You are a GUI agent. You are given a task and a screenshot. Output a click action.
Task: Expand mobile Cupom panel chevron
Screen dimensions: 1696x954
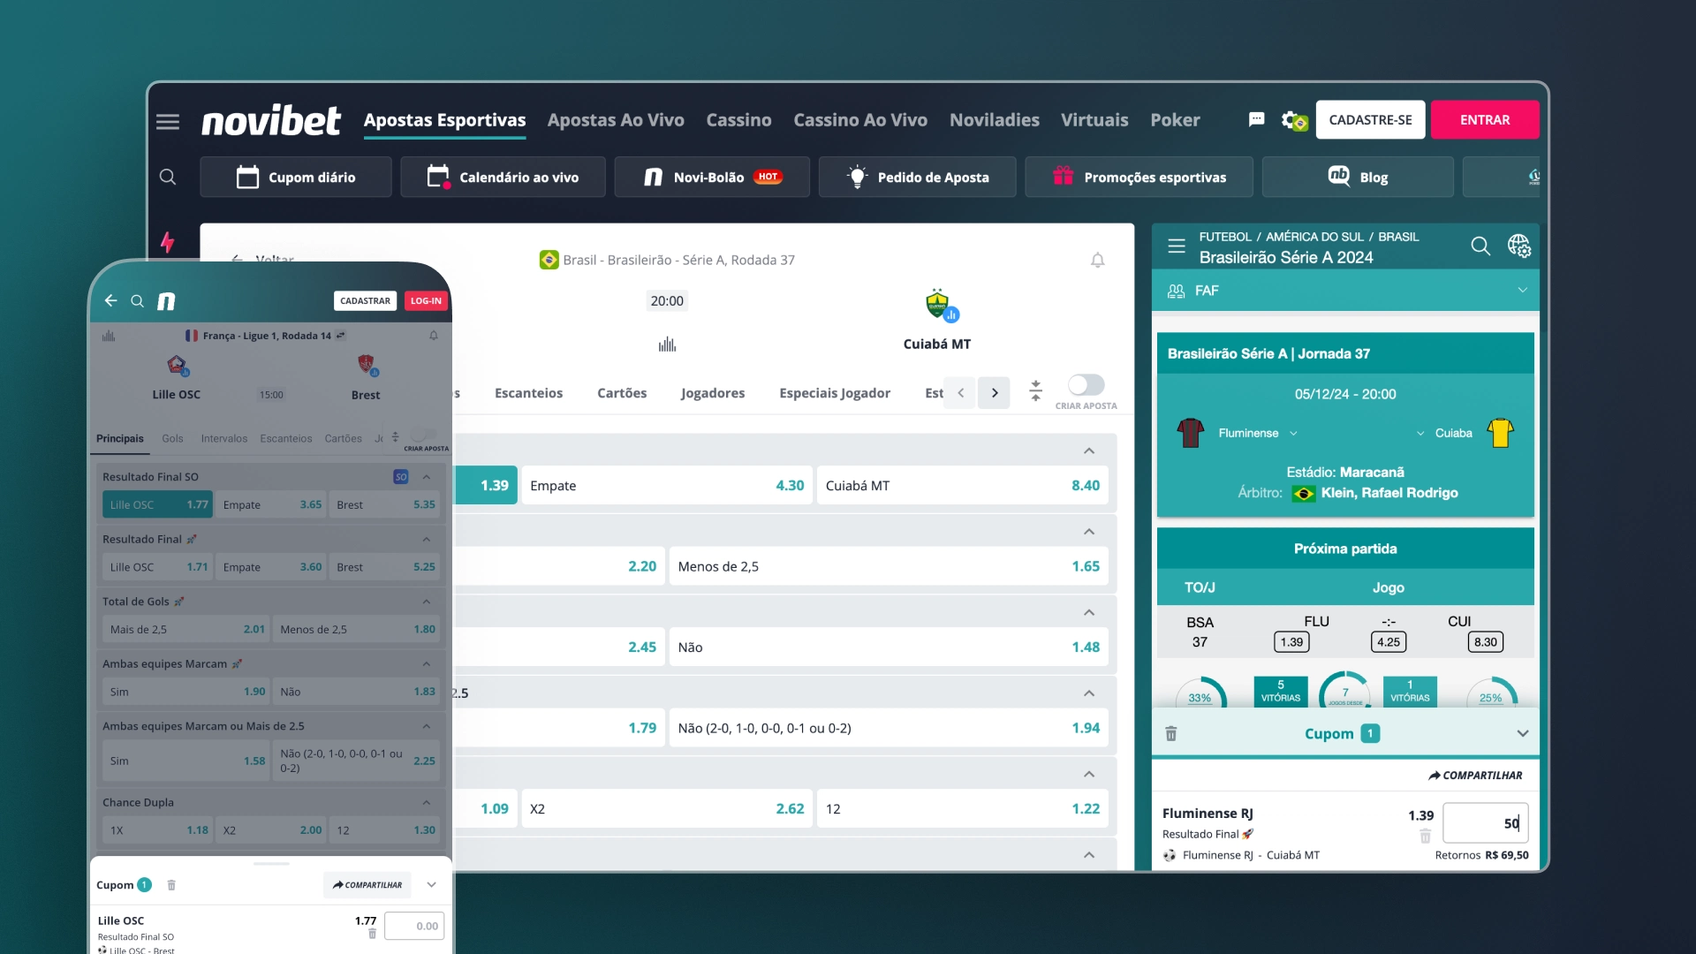click(431, 884)
